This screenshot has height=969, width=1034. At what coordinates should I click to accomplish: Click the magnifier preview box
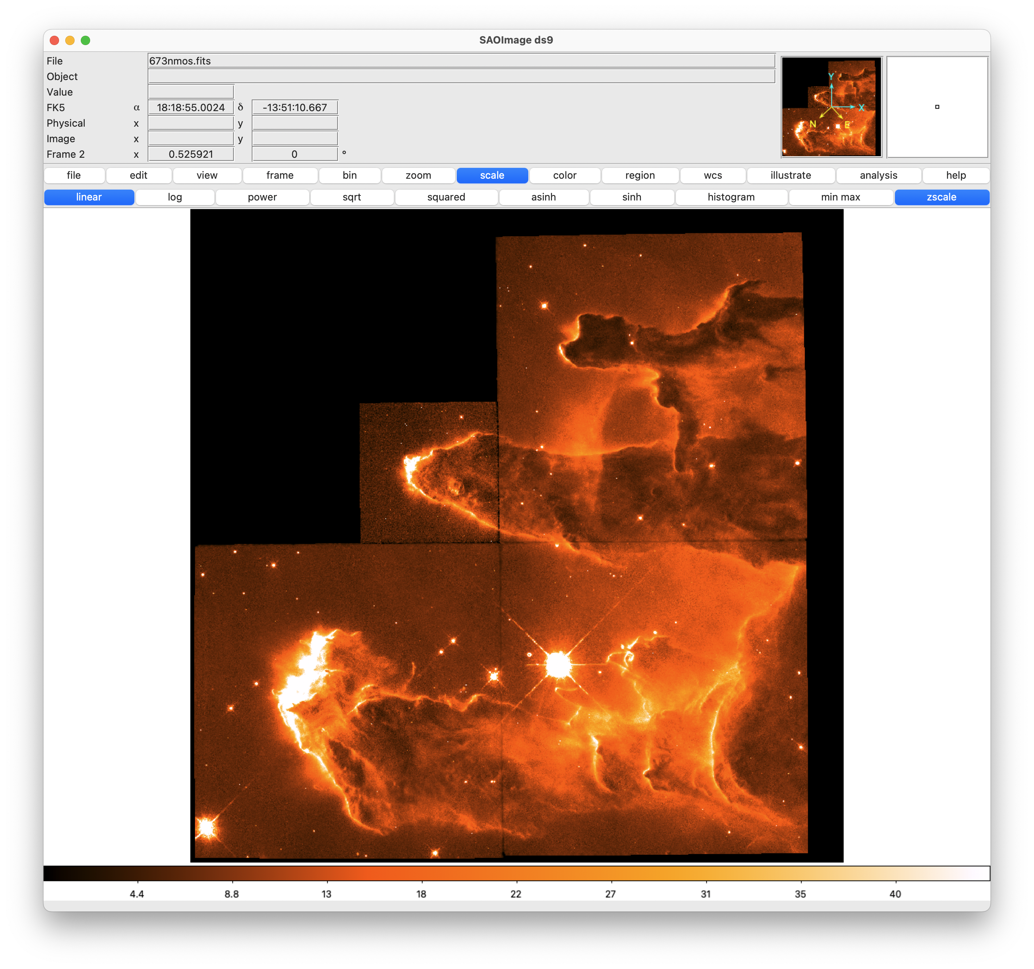(937, 107)
